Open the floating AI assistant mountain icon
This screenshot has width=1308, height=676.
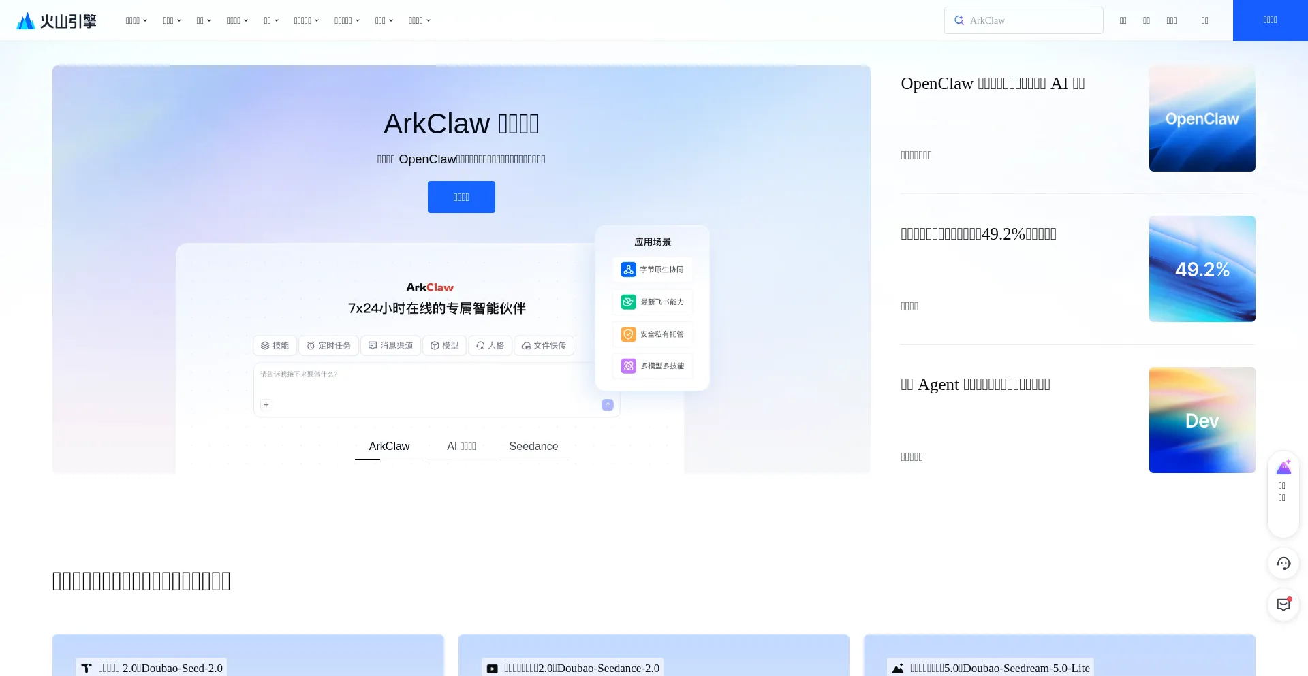coord(1283,467)
